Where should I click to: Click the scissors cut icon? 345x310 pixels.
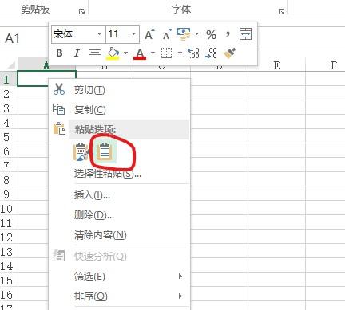59,89
